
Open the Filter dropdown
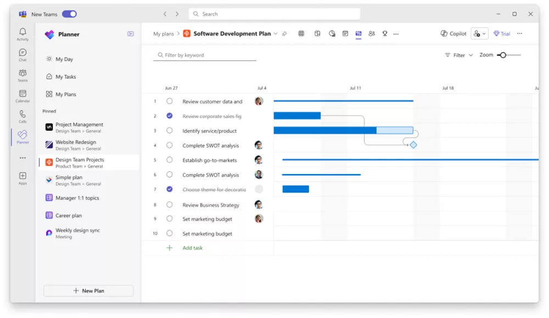point(458,55)
